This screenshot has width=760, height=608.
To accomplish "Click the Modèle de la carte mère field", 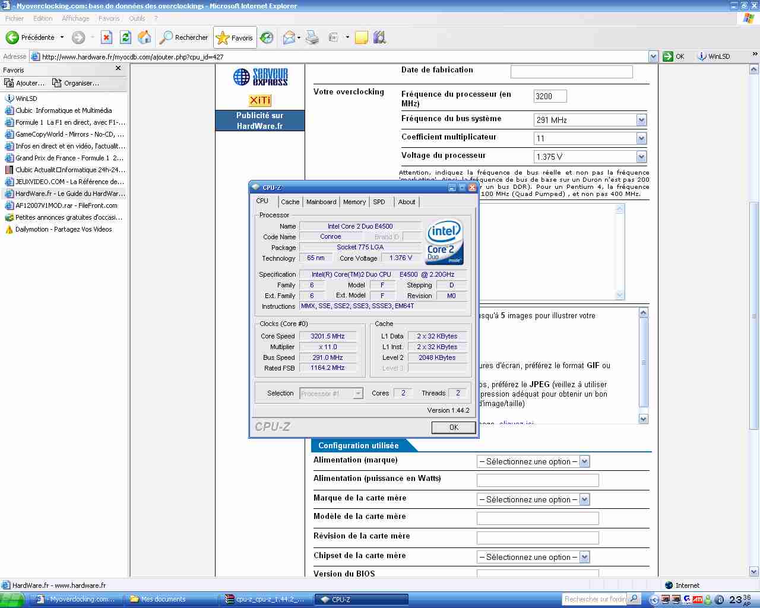I will (x=537, y=518).
